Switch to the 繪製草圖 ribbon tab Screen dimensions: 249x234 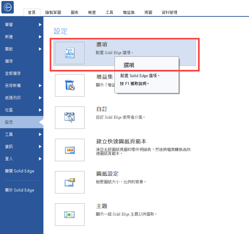[53, 13]
